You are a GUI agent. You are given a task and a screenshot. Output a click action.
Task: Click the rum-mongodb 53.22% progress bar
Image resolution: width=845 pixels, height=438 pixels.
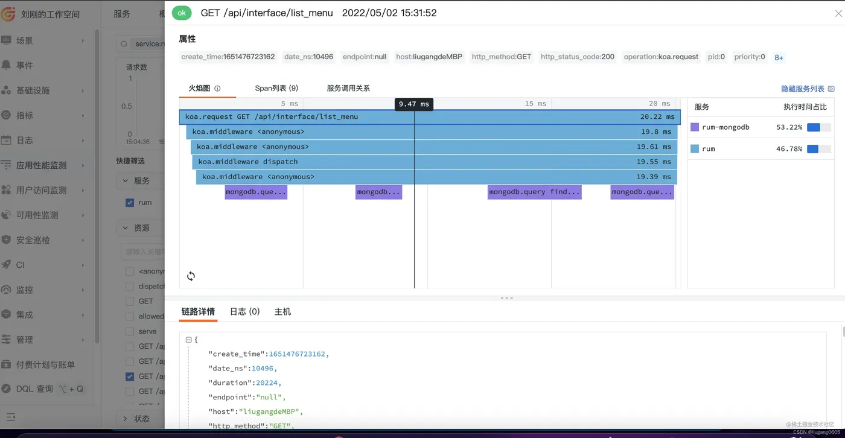pyautogui.click(x=819, y=127)
